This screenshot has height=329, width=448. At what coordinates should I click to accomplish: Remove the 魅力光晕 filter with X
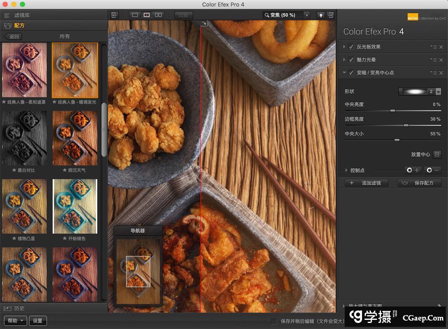441,60
